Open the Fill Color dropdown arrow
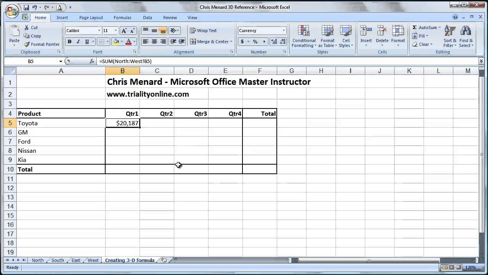 pyautogui.click(x=121, y=42)
